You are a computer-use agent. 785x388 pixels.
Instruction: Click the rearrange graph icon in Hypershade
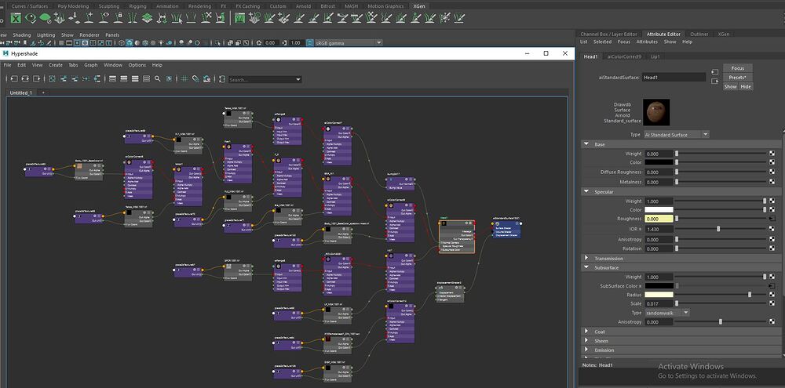click(x=86, y=78)
